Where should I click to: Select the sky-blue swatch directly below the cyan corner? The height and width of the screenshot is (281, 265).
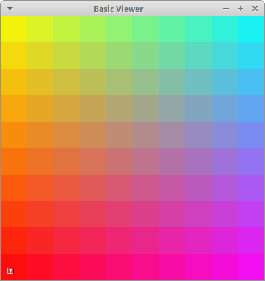pyautogui.click(x=251, y=56)
